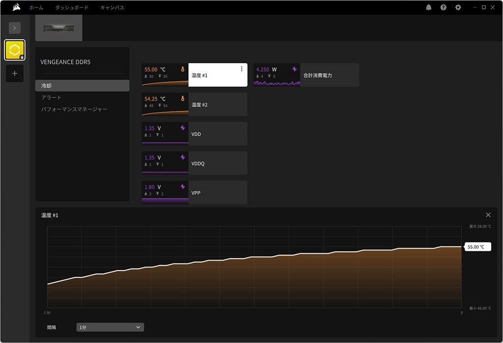Click the plus icon to add profile
The width and height of the screenshot is (503, 343).
15,74
